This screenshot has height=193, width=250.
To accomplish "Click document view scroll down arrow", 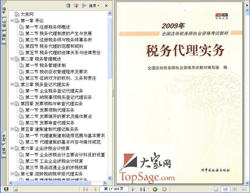I will click(x=247, y=183).
